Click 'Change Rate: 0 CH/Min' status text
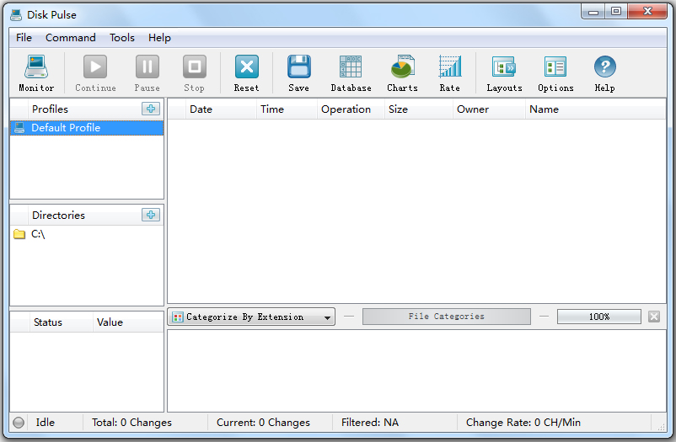The width and height of the screenshot is (676, 442). [x=523, y=423]
